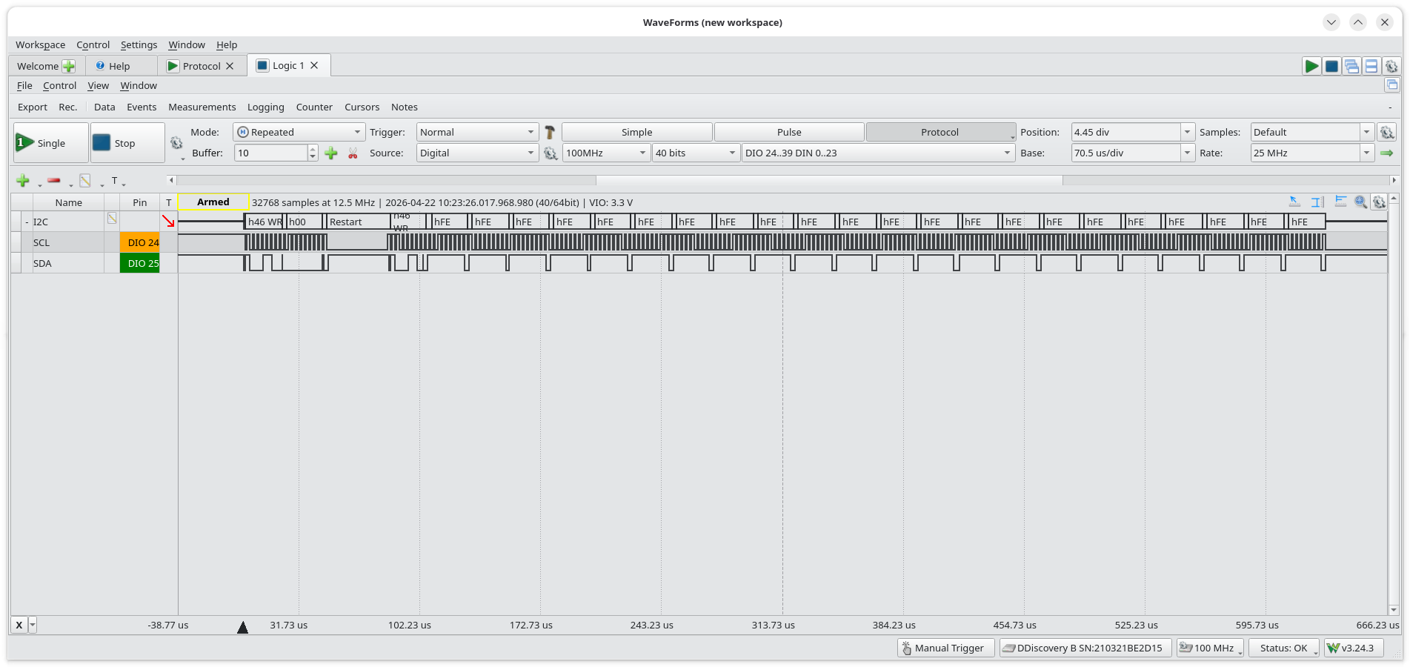This screenshot has height=667, width=1410.
Task: Add a buffer tab with green plus
Action: (331, 153)
